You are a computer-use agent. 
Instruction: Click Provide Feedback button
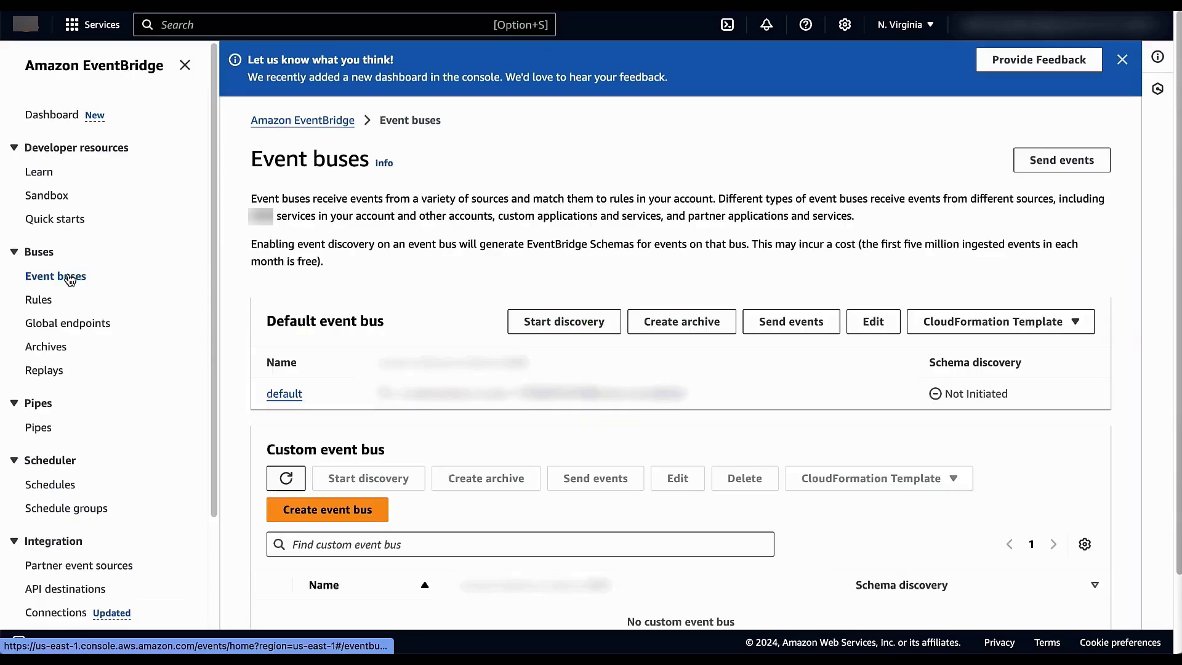point(1039,60)
